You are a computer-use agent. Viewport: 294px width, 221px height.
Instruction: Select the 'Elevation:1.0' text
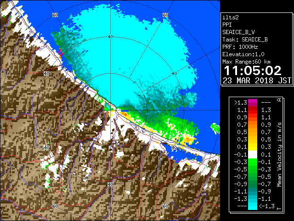point(243,54)
